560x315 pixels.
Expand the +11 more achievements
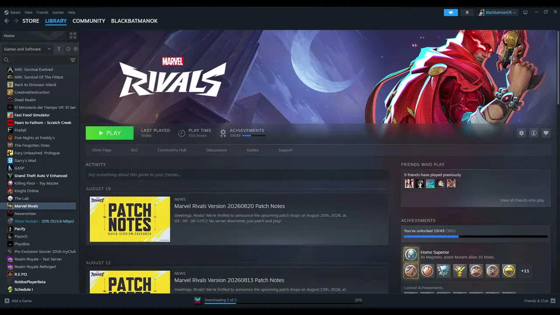525,271
